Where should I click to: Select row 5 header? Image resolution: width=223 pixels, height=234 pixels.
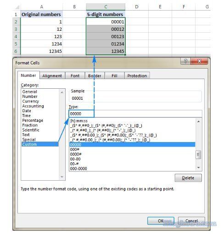16,44
